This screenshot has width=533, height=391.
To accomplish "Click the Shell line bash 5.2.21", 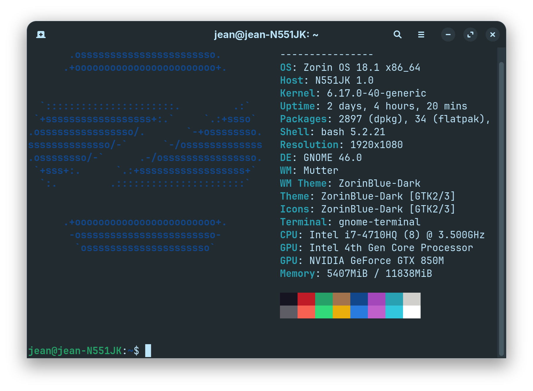I will coord(333,132).
